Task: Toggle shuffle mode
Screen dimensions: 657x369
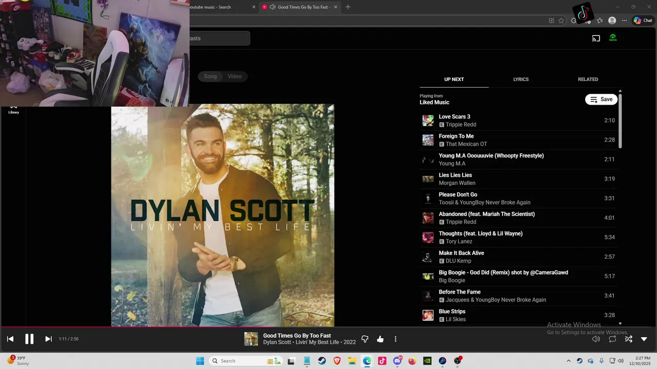Action: [628, 339]
